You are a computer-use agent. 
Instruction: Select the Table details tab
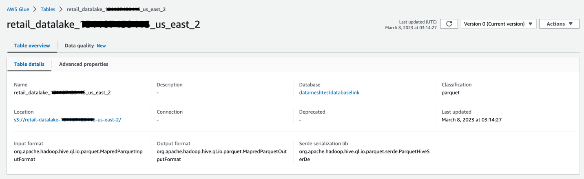pyautogui.click(x=29, y=64)
